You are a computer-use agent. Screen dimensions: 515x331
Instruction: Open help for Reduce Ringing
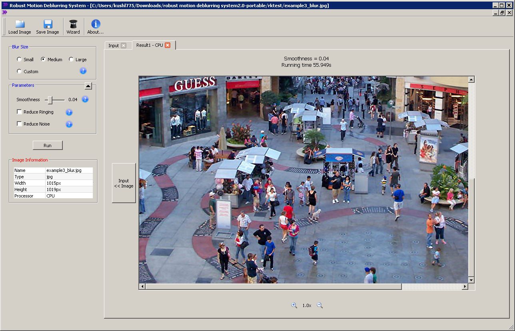click(x=69, y=112)
